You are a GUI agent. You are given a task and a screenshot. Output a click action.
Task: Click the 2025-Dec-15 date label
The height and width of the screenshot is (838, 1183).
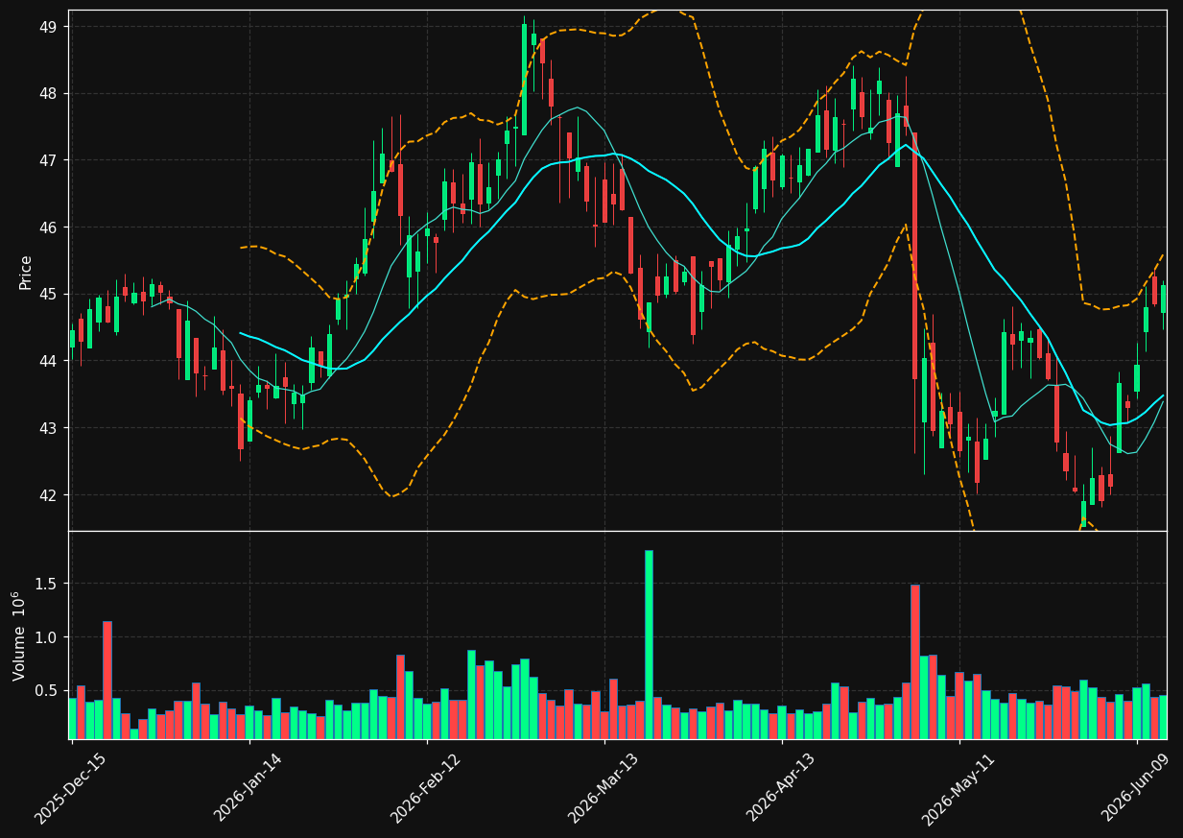[x=69, y=787]
